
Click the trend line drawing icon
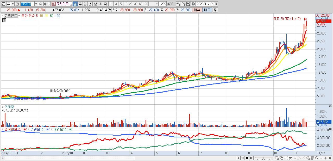tap(294, 158)
